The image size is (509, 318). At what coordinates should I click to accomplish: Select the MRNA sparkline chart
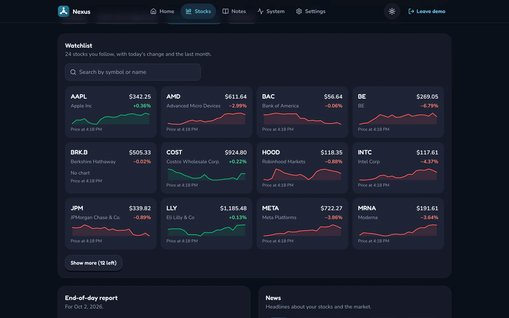point(398,230)
